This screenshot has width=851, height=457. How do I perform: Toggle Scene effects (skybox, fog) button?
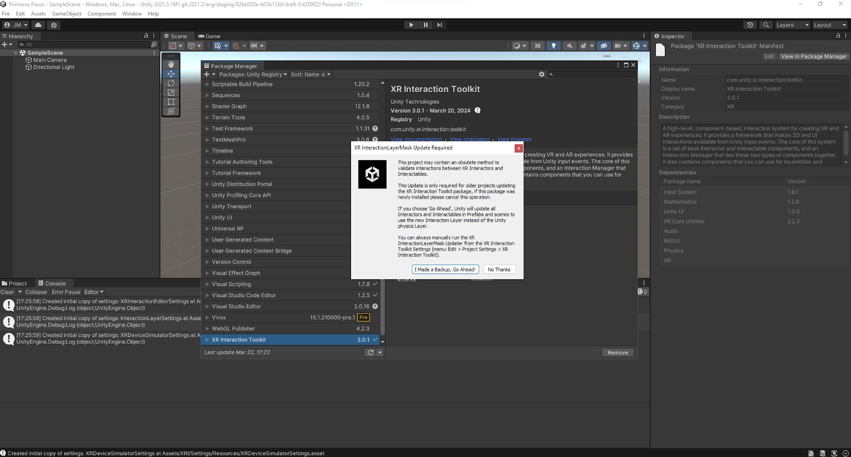[x=583, y=46]
